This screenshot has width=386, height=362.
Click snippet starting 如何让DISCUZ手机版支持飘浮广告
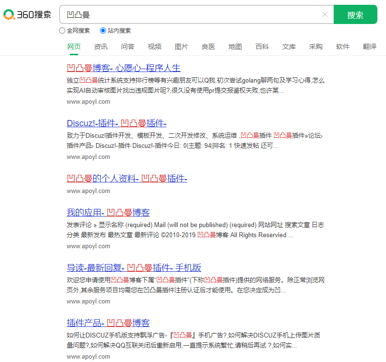tap(193, 340)
